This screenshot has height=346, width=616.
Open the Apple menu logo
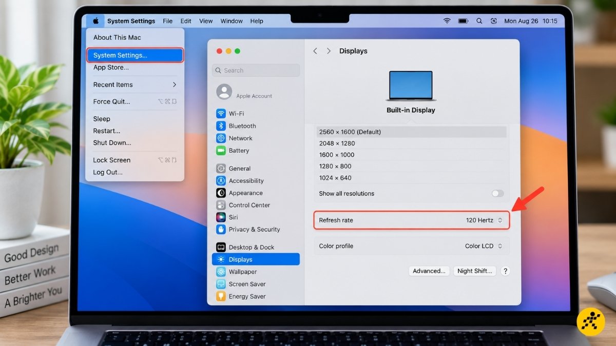pos(95,21)
